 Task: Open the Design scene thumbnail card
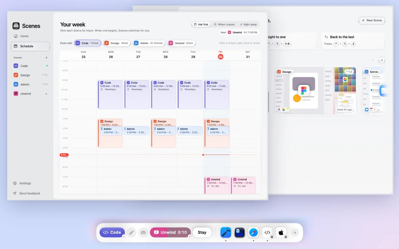315,90
